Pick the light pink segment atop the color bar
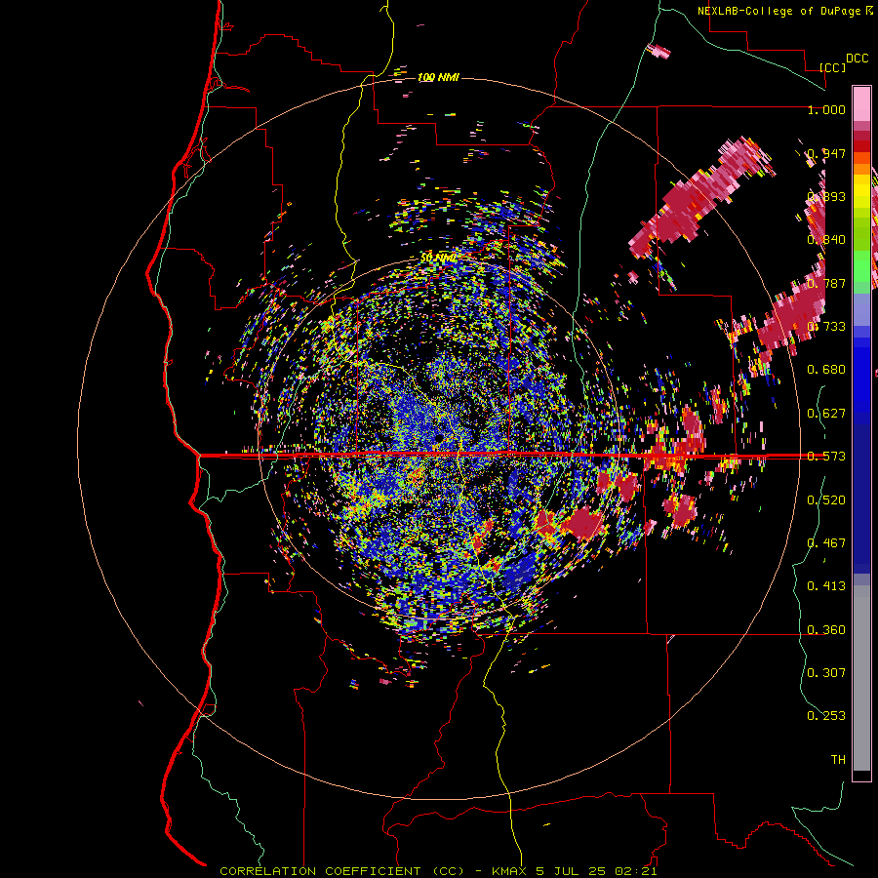Screen dimensions: 878x878 click(x=861, y=103)
